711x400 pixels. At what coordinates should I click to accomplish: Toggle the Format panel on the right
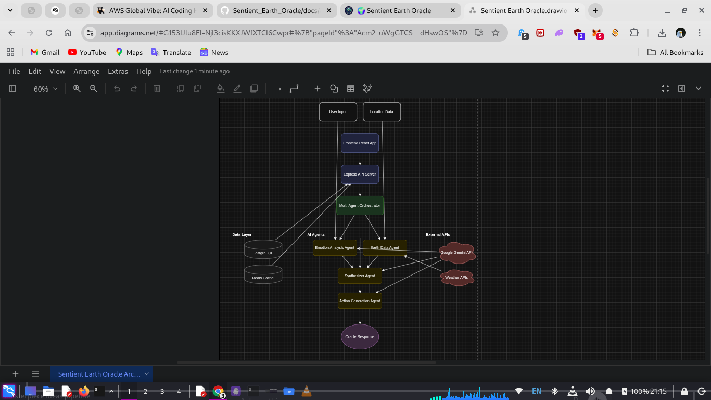682,89
